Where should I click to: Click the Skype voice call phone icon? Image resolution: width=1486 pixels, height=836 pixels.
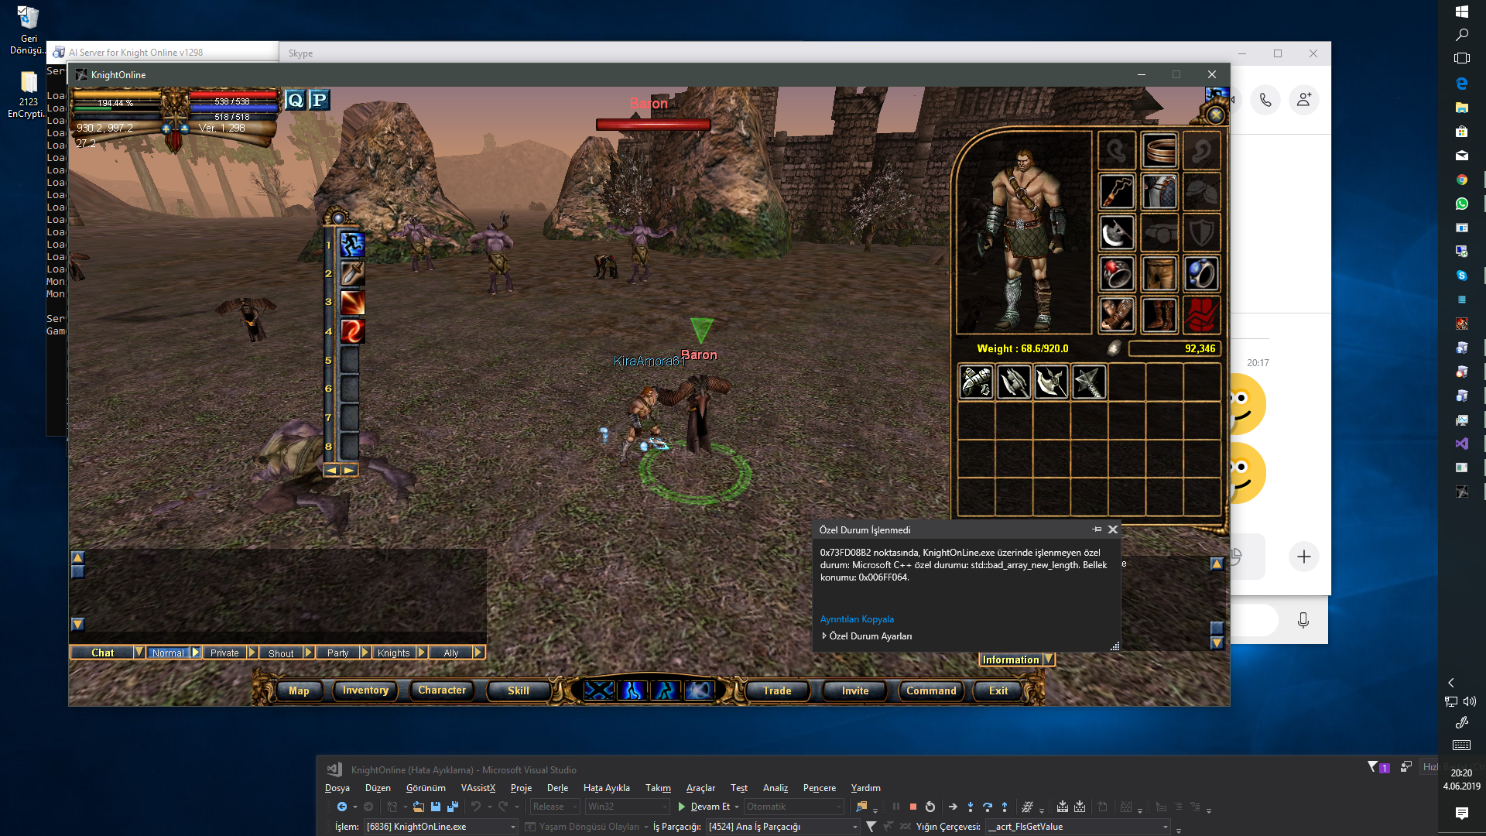pyautogui.click(x=1265, y=100)
